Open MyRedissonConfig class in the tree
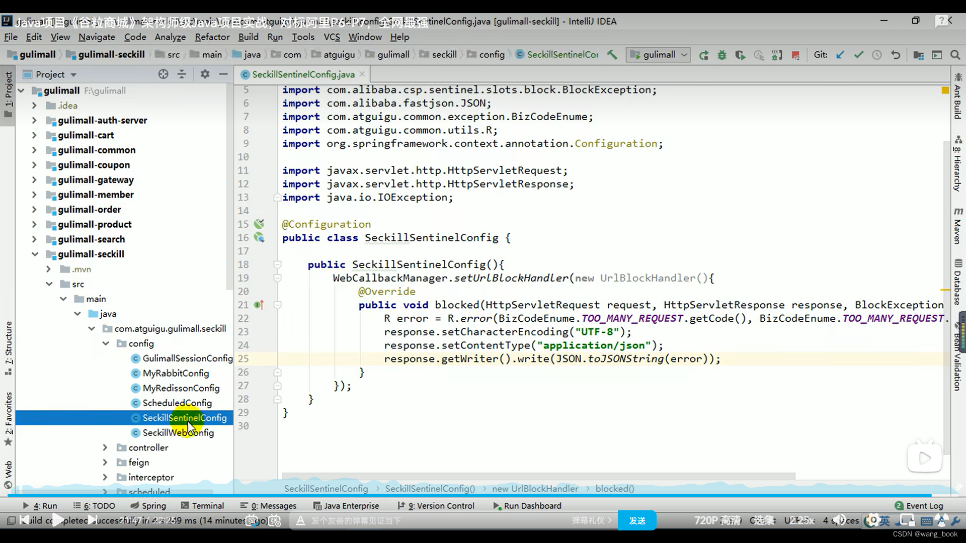Screen dimensions: 966x543 pos(181,388)
